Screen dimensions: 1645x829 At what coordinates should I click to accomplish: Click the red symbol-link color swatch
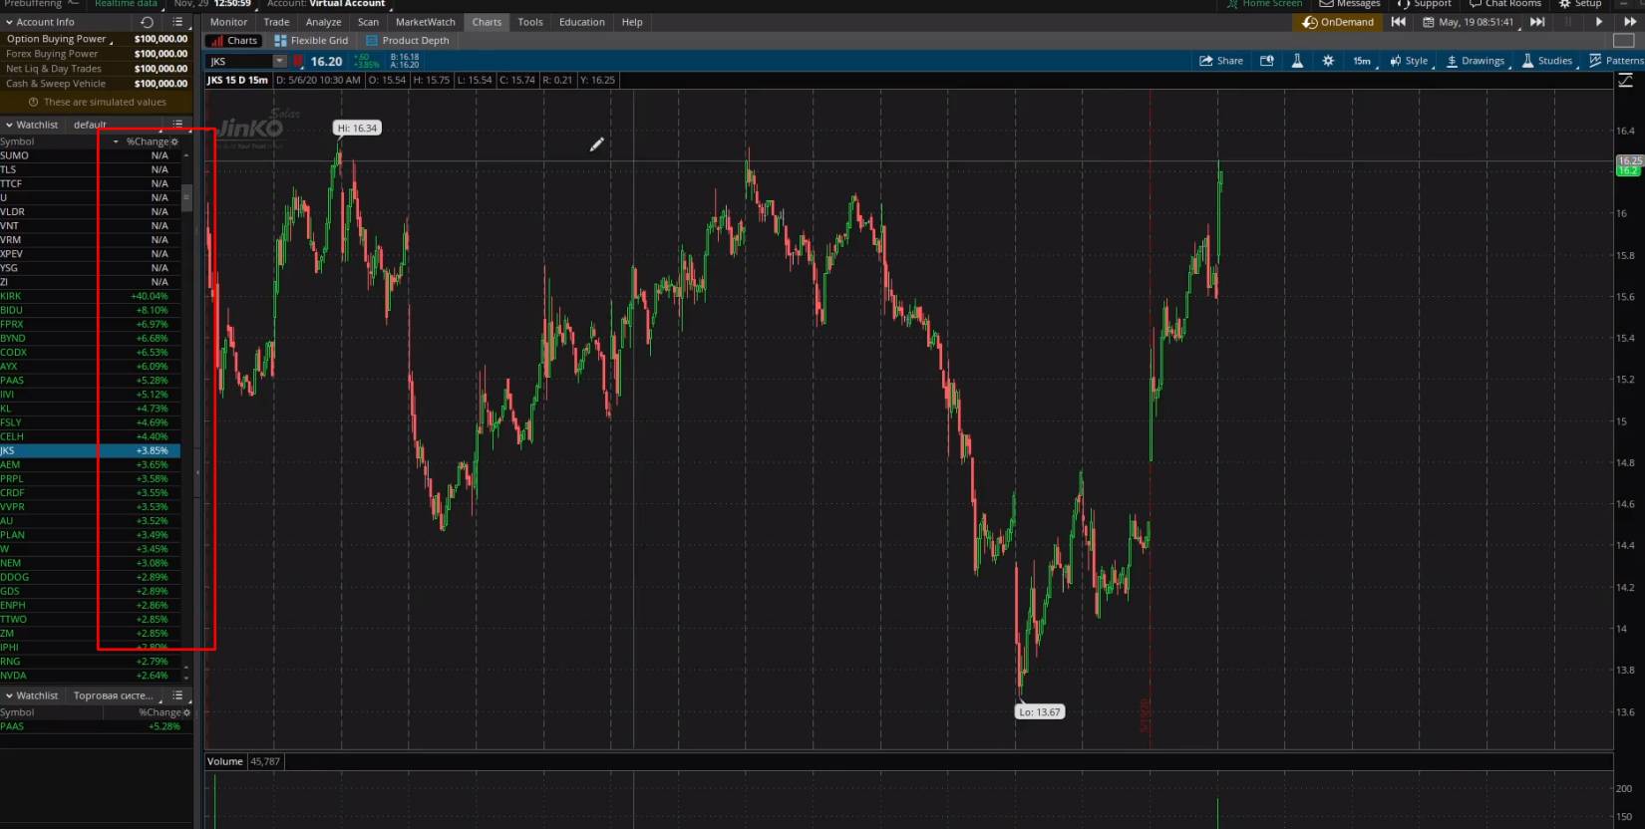click(x=298, y=62)
